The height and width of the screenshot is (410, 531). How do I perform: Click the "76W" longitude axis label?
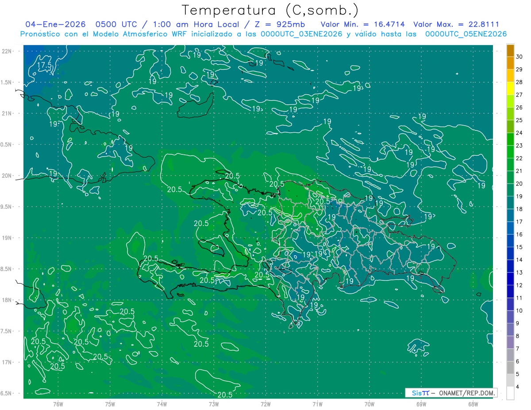[58, 404]
